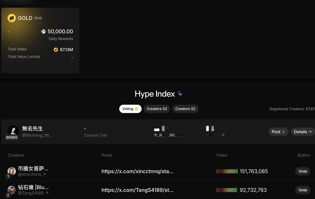Screen dimensions: 315x199
Task: Click the vote meter bar for 92,732,763
Action: [227, 190]
